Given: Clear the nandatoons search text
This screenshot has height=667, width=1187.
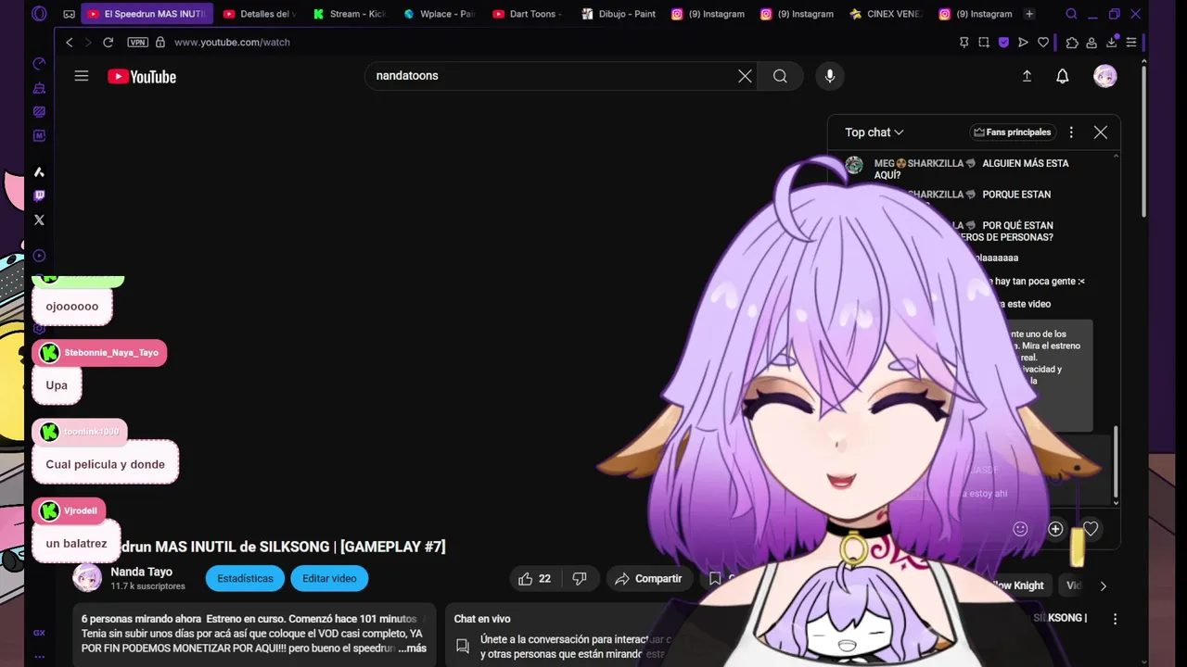Looking at the screenshot, I should point(745,76).
